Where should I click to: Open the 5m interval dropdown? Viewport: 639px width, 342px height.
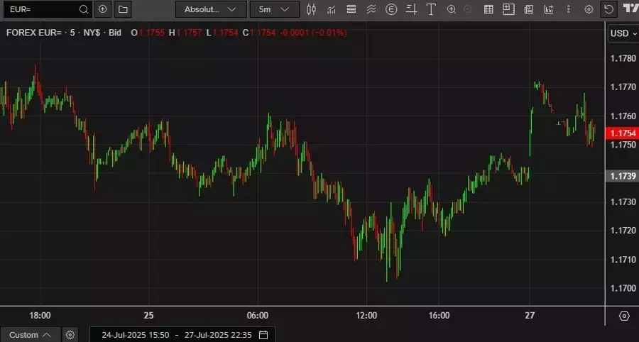tap(274, 9)
